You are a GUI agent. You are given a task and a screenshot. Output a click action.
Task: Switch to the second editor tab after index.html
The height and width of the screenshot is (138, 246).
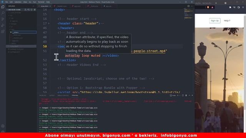61,6
